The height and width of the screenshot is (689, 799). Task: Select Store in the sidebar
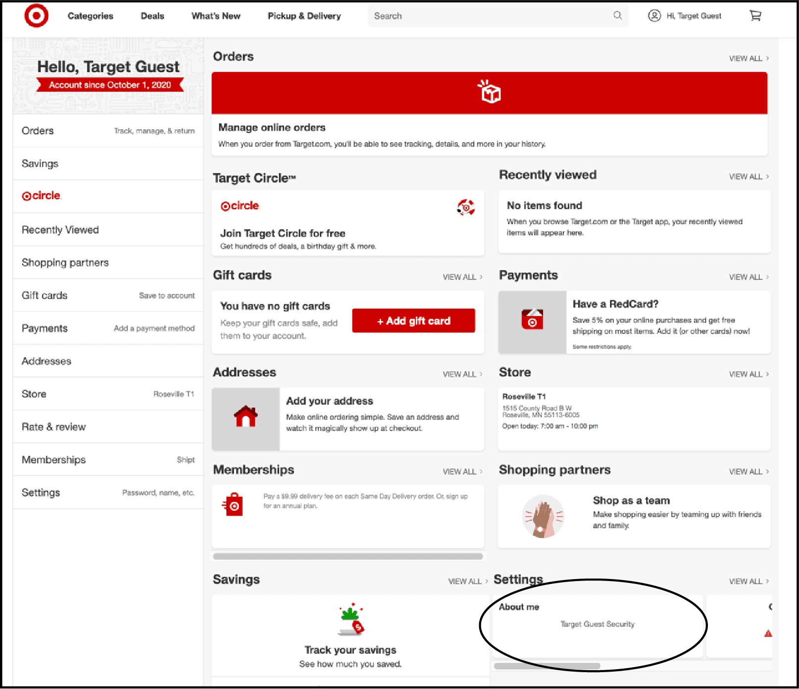(x=108, y=394)
